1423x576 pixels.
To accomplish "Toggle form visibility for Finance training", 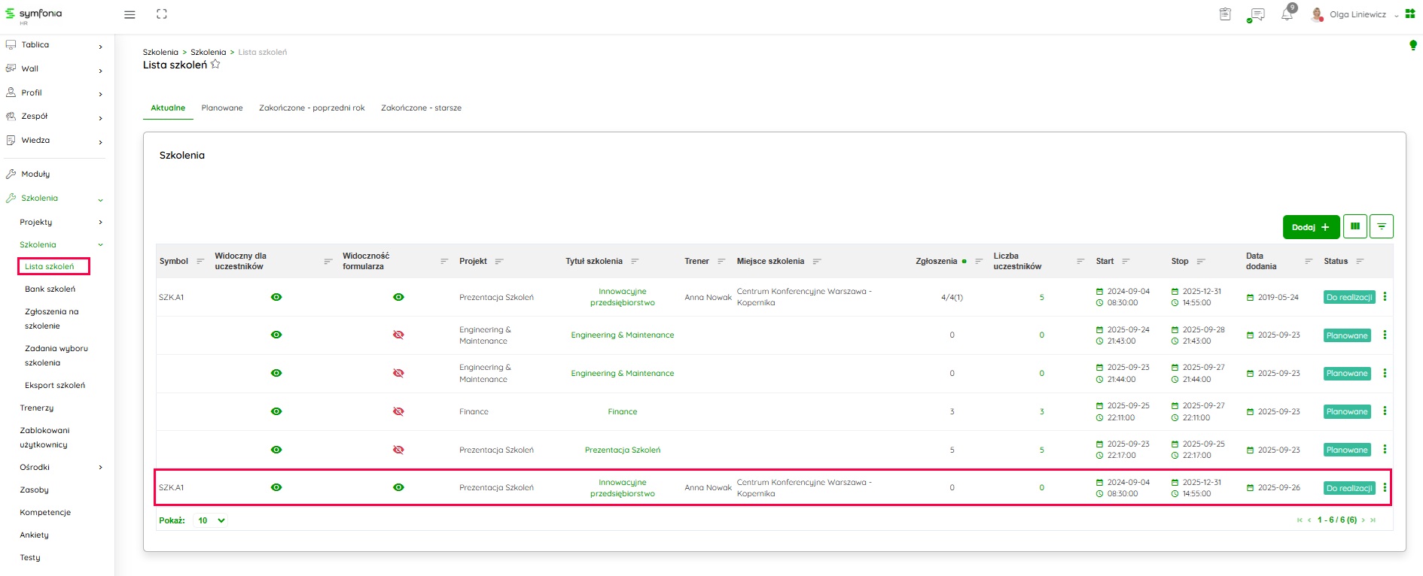I will 398,411.
